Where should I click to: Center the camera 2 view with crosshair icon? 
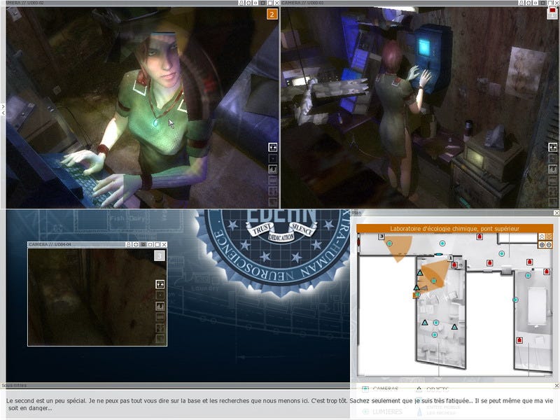(249, 3)
